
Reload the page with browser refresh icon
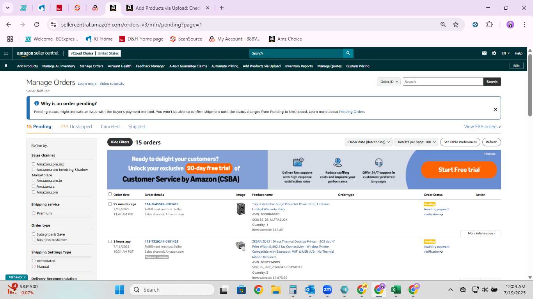click(37, 25)
